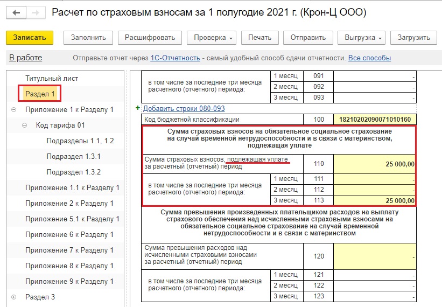Open the Проверка dropdown menu
The height and width of the screenshot is (307, 442).
click(211, 38)
